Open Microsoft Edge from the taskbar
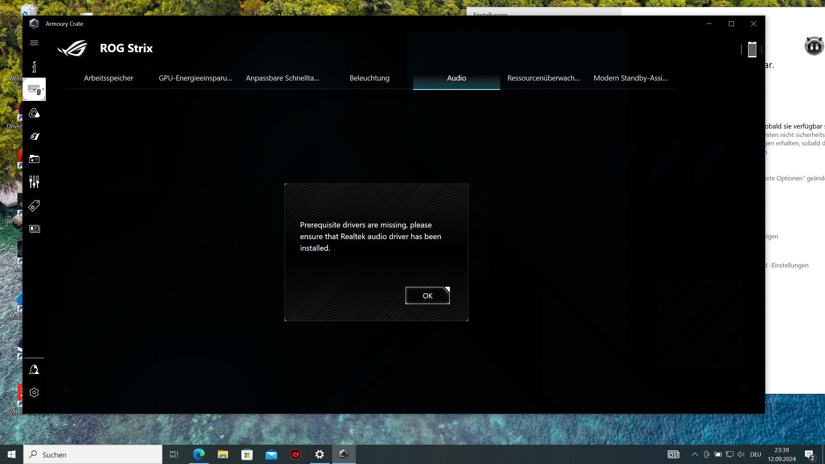Screen dimensions: 825x464 pos(199,454)
